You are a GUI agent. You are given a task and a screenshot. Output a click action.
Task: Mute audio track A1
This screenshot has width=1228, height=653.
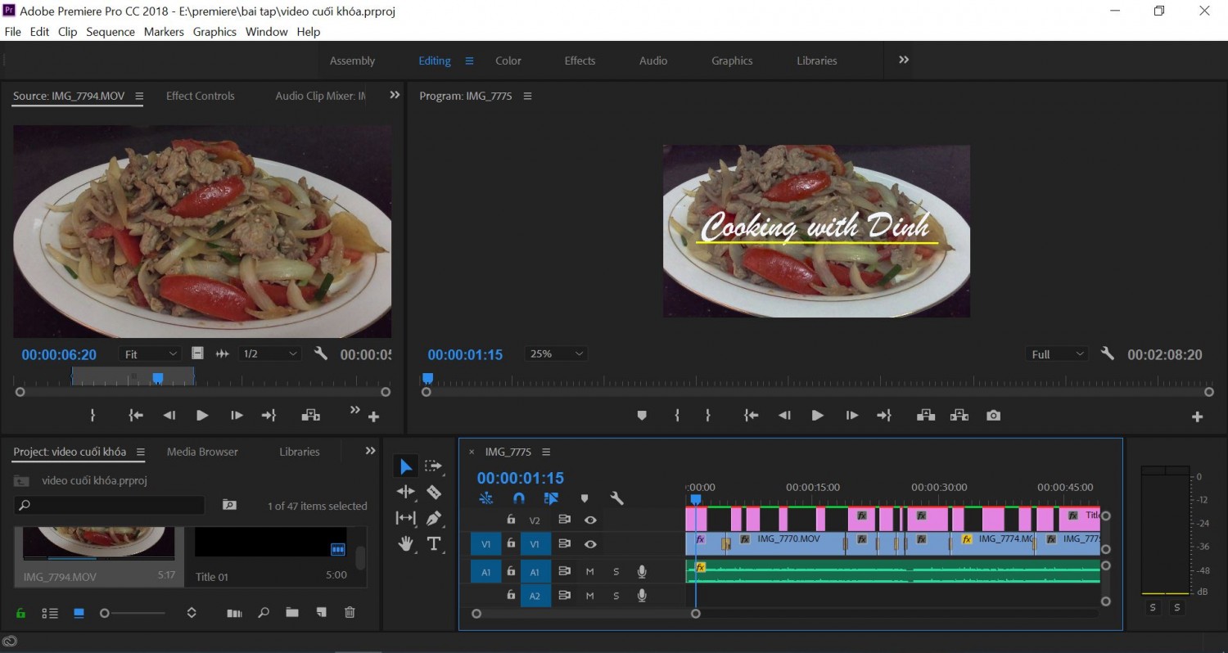coord(589,572)
